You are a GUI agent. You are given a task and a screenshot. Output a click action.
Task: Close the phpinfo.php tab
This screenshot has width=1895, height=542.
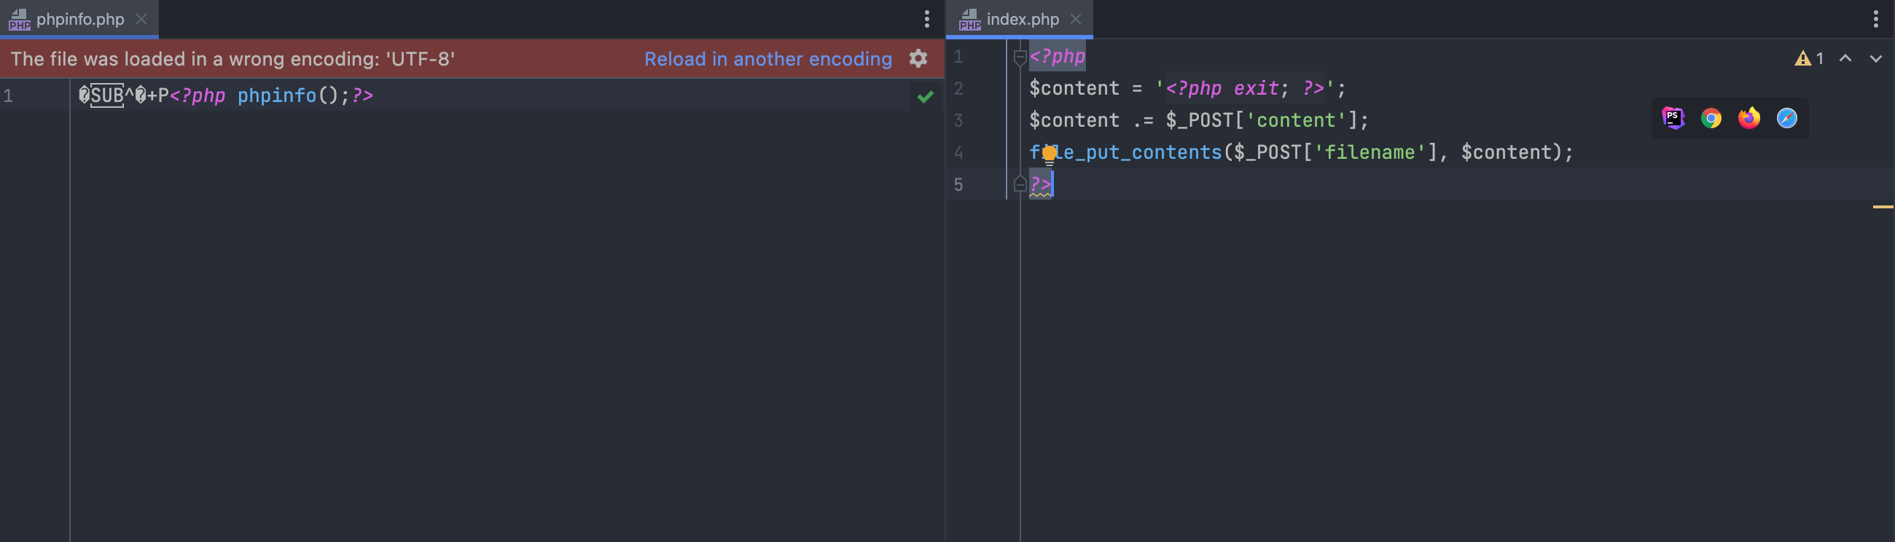[141, 19]
